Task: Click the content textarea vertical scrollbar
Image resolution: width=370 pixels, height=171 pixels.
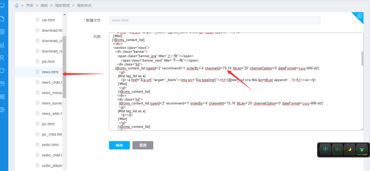Action: pos(362,58)
